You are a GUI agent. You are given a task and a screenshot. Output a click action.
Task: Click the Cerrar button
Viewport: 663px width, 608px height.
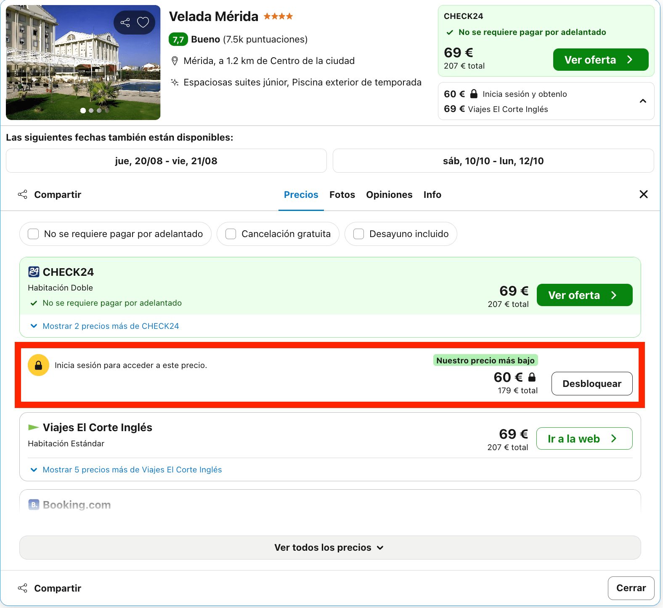pyautogui.click(x=631, y=588)
